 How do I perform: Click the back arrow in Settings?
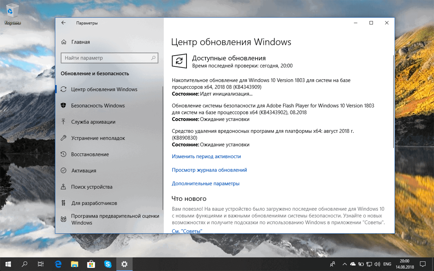[x=63, y=23]
